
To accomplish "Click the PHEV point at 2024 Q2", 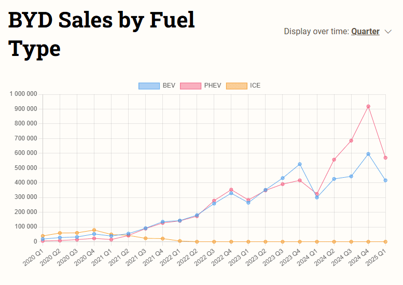I will (334, 160).
